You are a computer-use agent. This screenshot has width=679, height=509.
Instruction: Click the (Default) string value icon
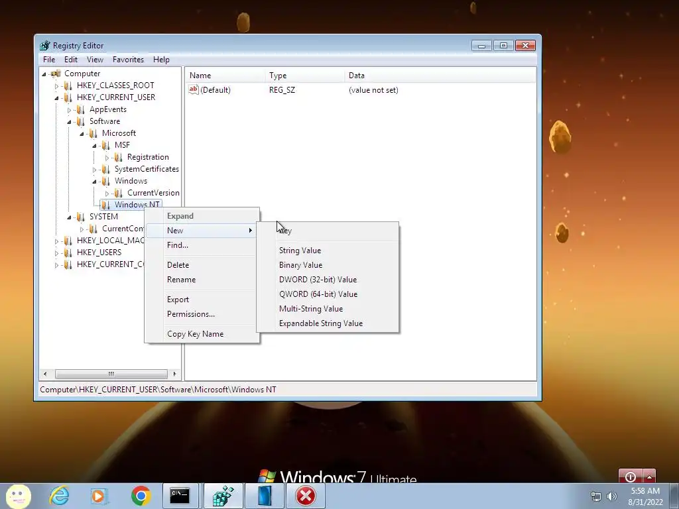[x=193, y=89]
